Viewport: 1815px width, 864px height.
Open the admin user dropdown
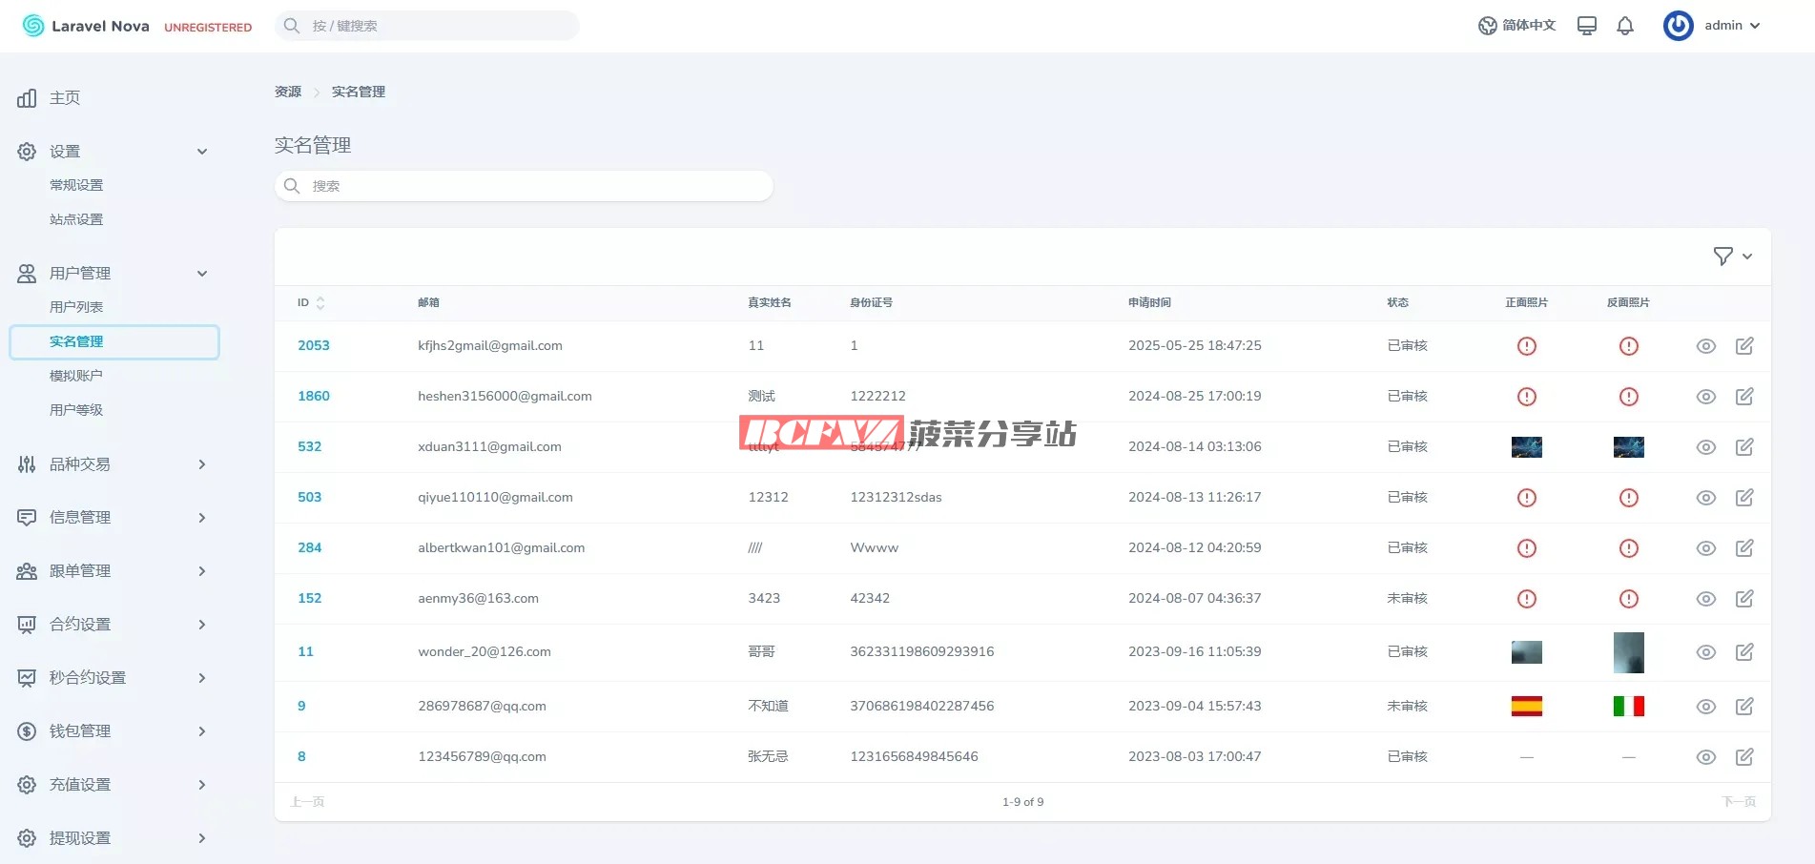tap(1713, 26)
